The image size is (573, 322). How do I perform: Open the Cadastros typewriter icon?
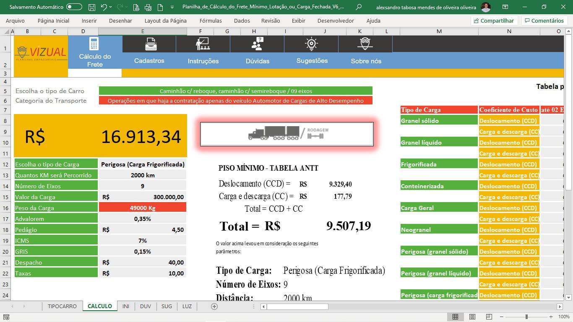(x=151, y=44)
